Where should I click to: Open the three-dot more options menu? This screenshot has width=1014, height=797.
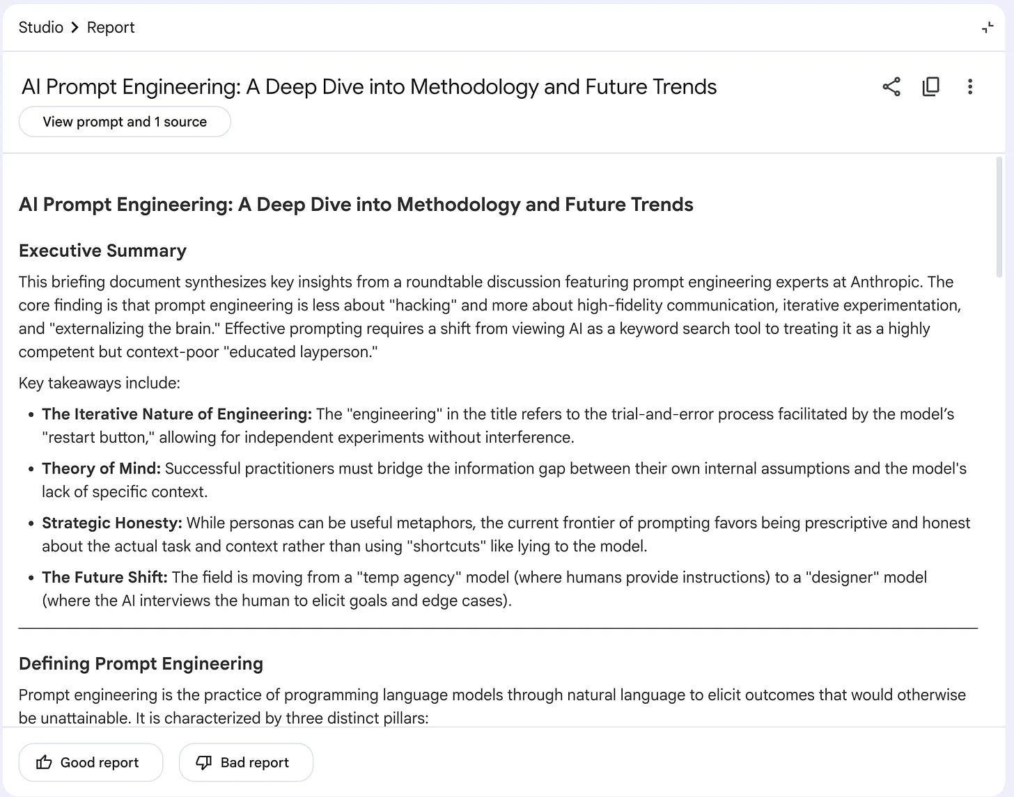click(969, 87)
